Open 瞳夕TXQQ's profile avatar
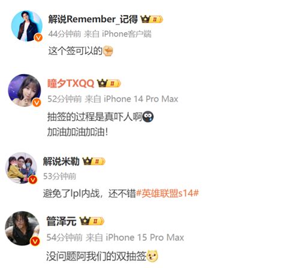The height and width of the screenshot is (268, 284). click(x=25, y=90)
